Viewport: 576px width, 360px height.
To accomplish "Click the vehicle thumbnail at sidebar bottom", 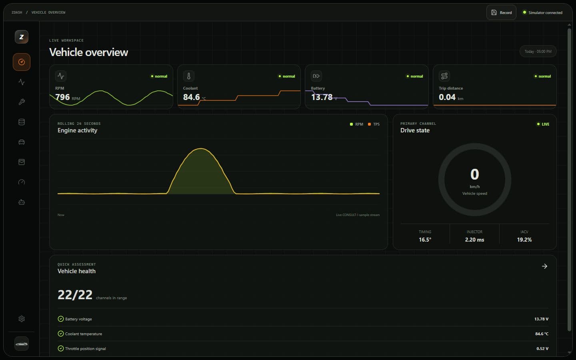I will point(22,344).
